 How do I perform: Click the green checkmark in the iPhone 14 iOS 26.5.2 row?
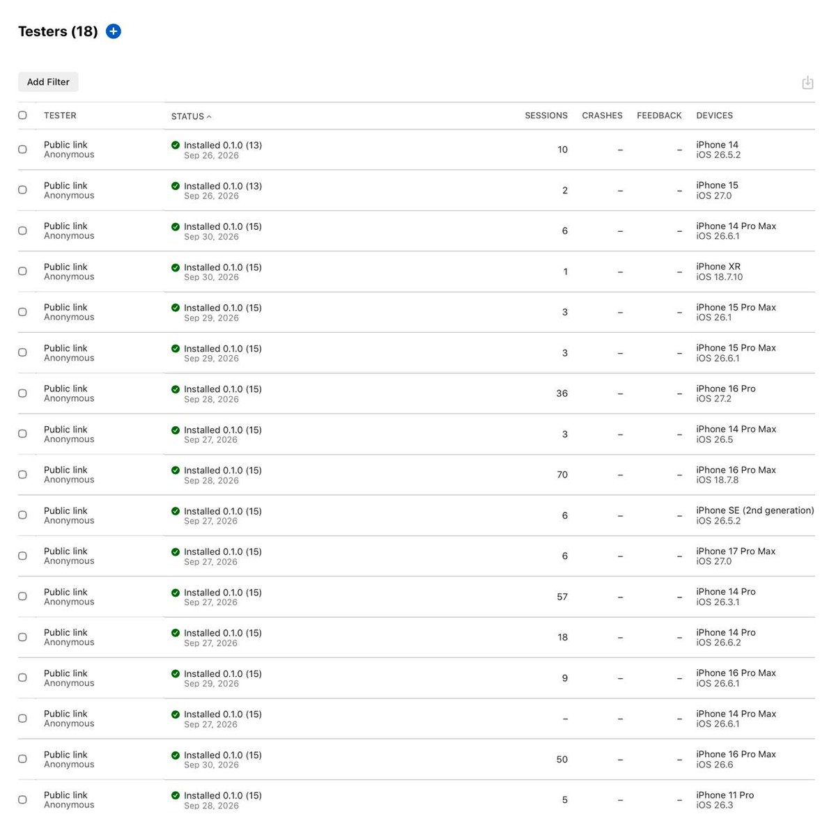coord(176,146)
